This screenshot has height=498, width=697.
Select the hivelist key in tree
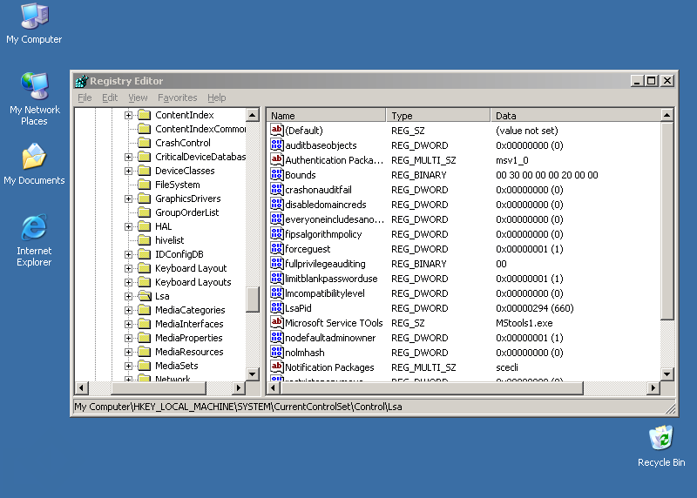pyautogui.click(x=169, y=240)
